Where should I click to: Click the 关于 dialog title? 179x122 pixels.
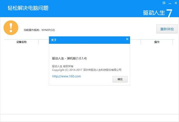[x=54, y=40]
